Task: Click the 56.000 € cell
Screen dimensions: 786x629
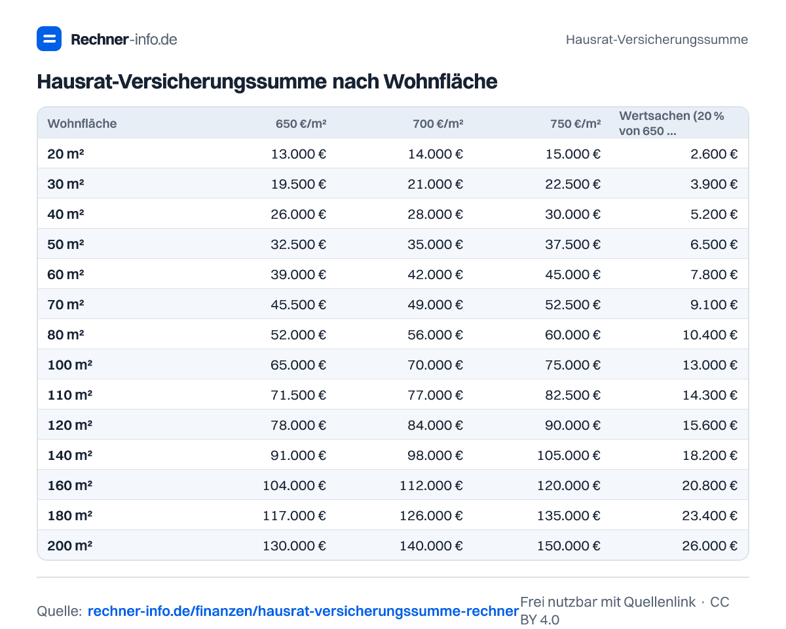Action: pyautogui.click(x=436, y=335)
